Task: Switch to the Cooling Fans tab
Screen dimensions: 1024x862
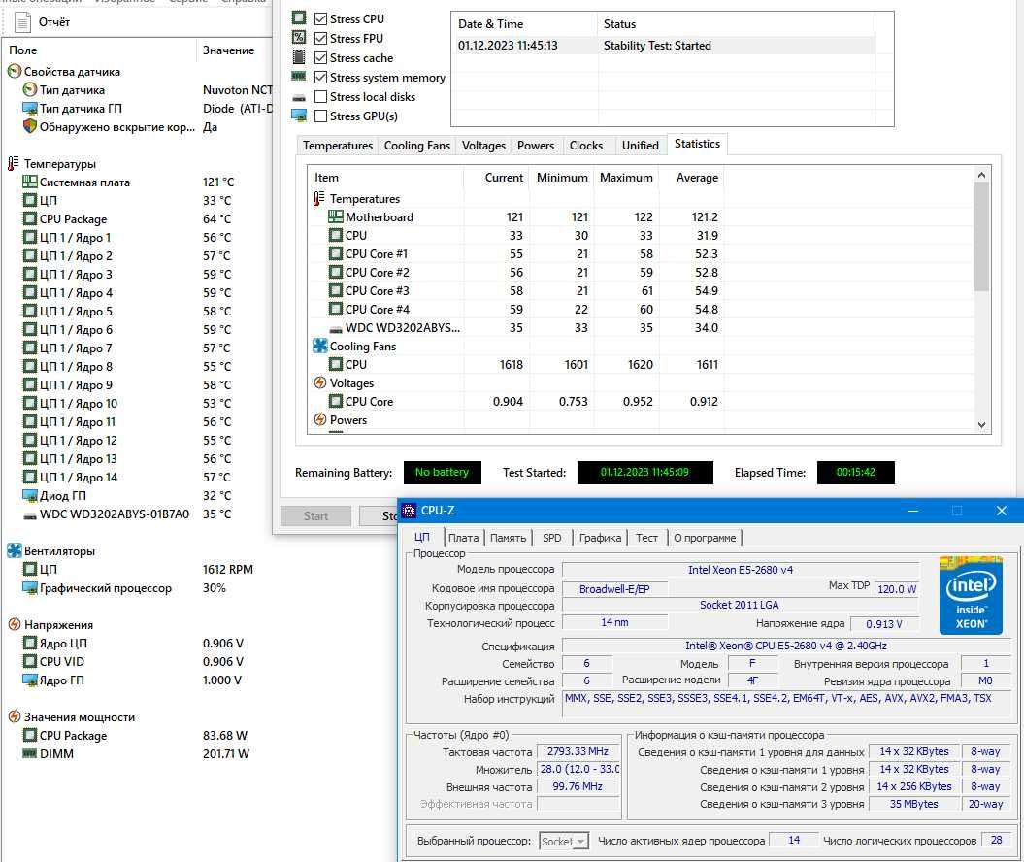Action: (416, 145)
